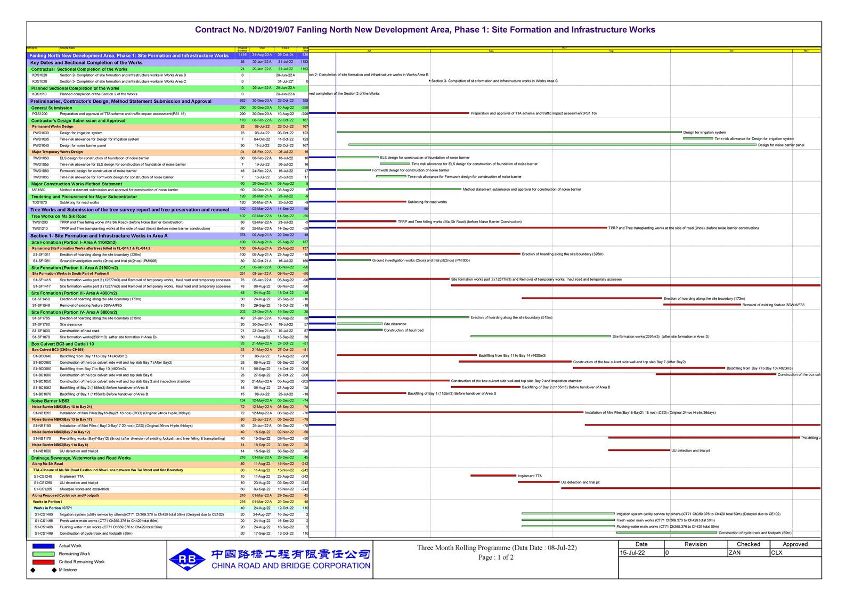Select activity row S1-SF1546 removal of feature
Image resolution: width=846 pixels, height=598 pixels.
tap(168, 306)
